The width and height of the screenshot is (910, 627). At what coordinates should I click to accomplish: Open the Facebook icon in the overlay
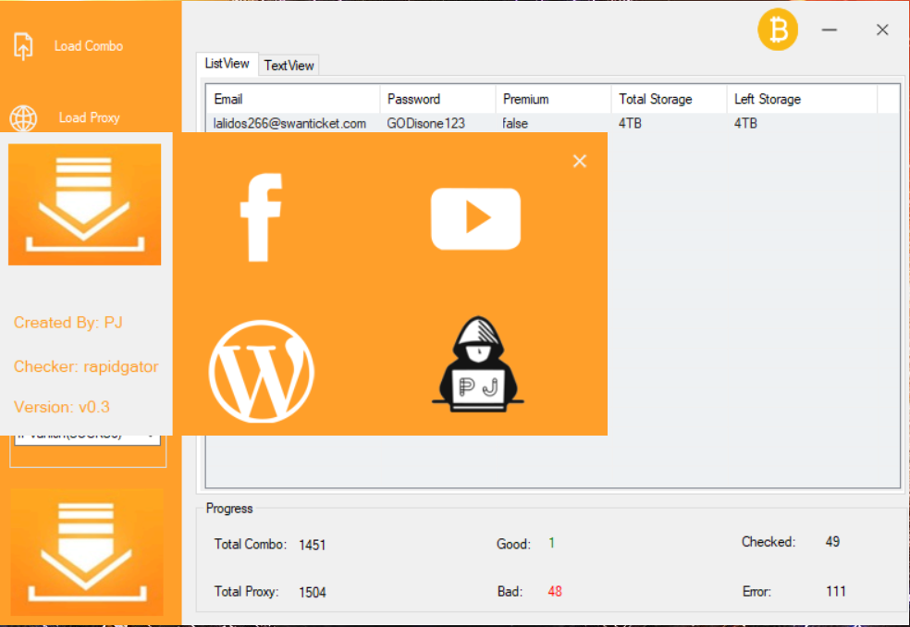click(x=262, y=217)
